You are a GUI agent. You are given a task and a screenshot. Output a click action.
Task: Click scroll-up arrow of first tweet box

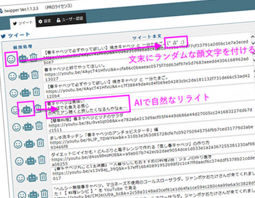click(x=253, y=37)
